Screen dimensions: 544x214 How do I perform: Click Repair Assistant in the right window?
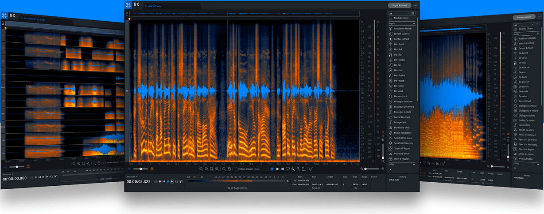coord(524,17)
